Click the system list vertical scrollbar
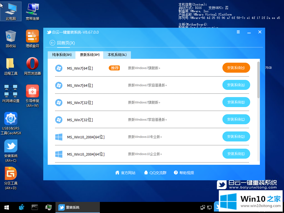 pos(258,80)
